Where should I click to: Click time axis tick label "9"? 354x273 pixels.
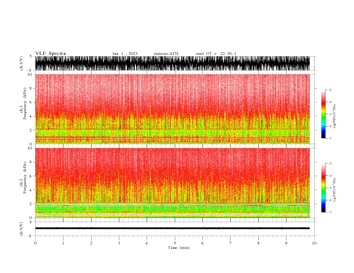click(x=286, y=243)
